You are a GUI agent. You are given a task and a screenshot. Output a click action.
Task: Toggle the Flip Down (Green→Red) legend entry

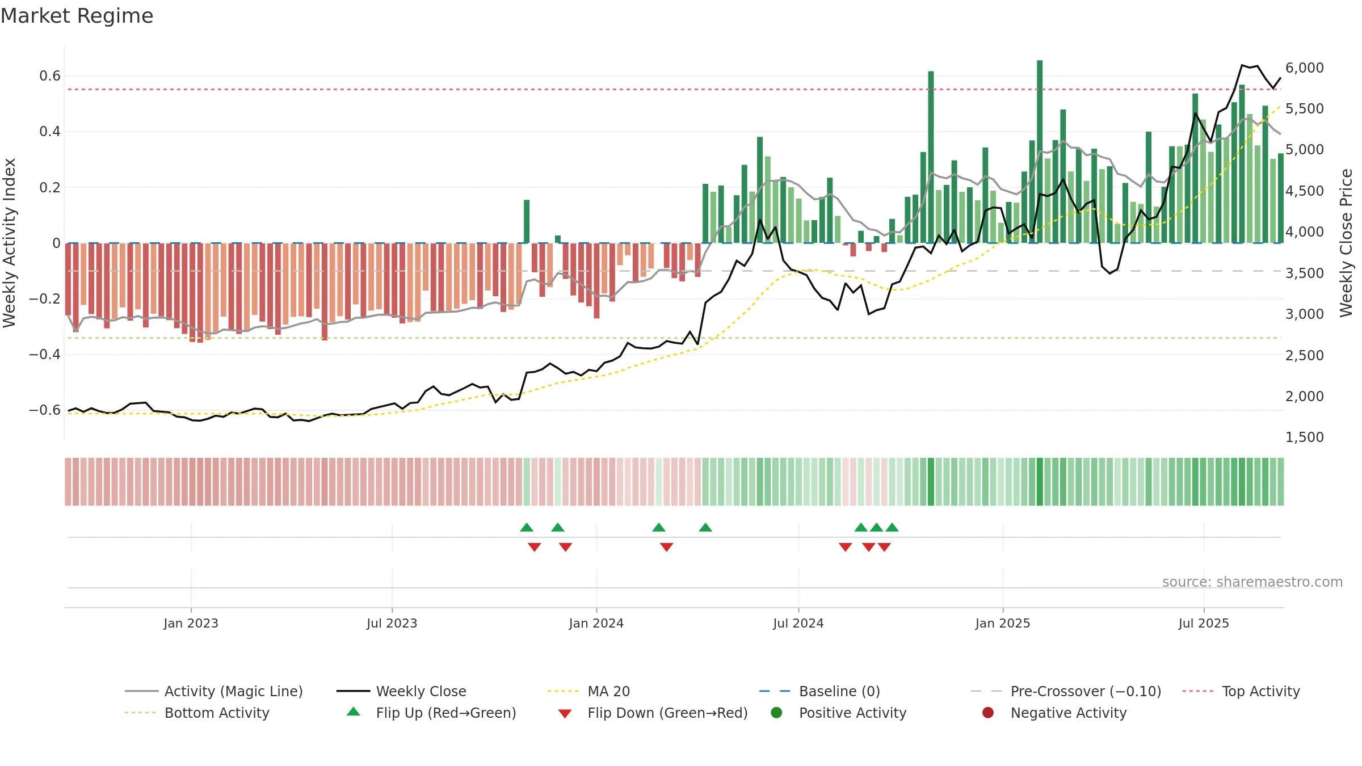tap(653, 713)
